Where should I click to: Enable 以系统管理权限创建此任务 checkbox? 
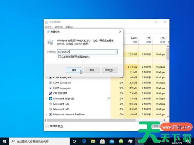pos(59,56)
